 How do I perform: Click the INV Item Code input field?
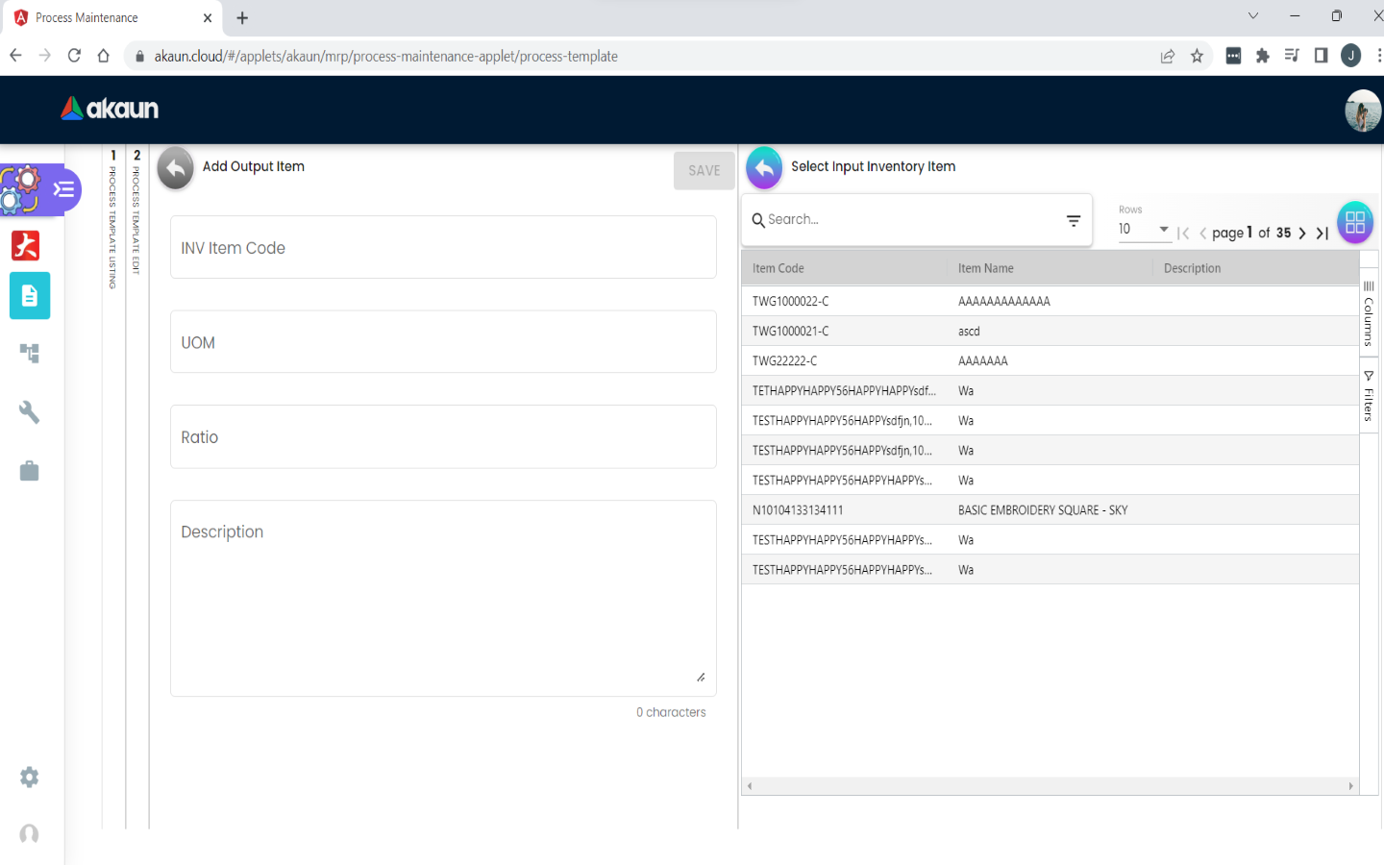tap(443, 248)
